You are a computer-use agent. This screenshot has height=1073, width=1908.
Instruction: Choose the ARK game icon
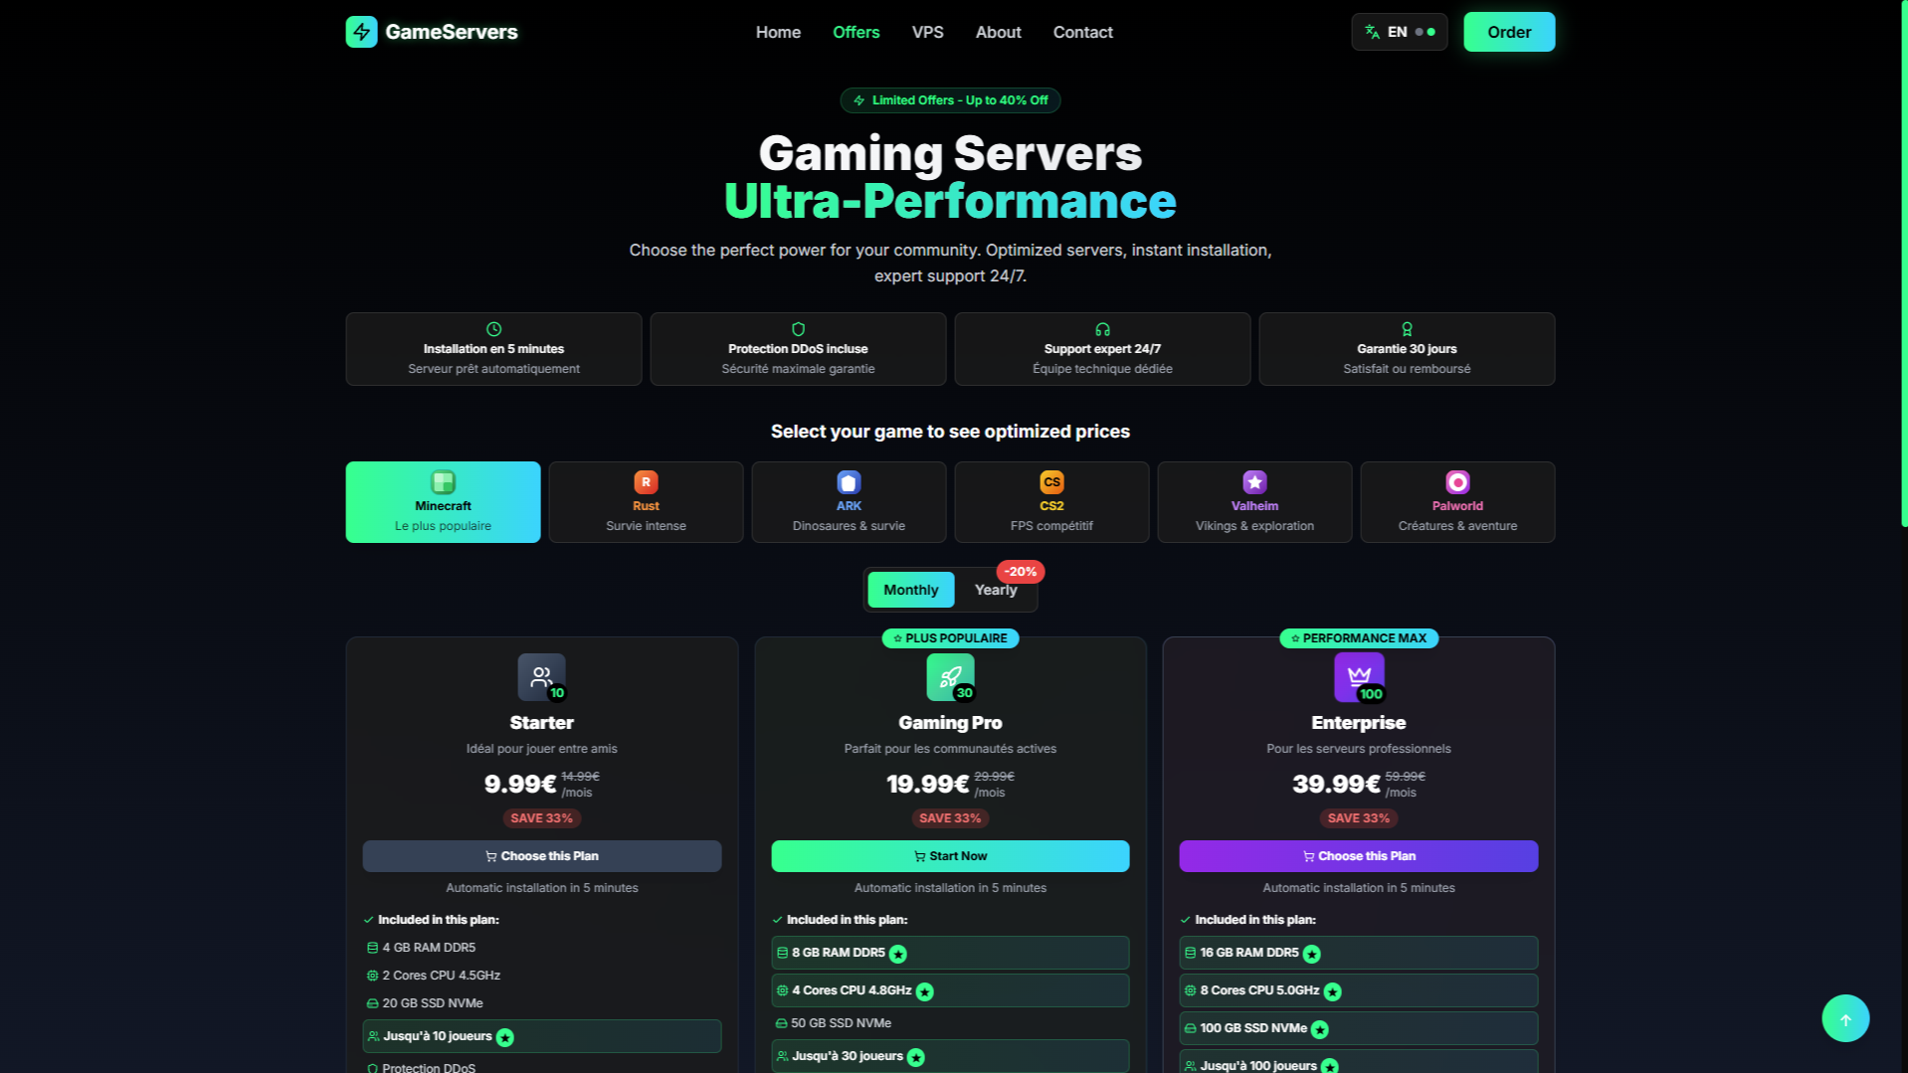(849, 482)
